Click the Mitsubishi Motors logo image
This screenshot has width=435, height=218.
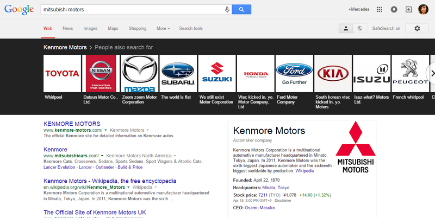tap(356, 147)
